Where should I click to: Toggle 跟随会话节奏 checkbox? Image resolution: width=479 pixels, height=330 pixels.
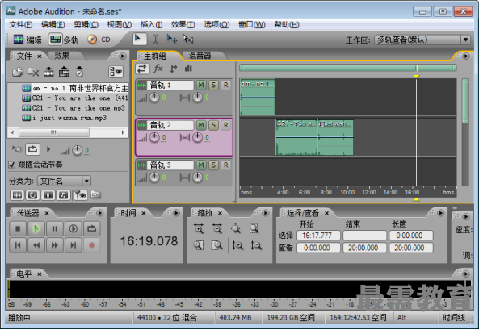click(12, 165)
